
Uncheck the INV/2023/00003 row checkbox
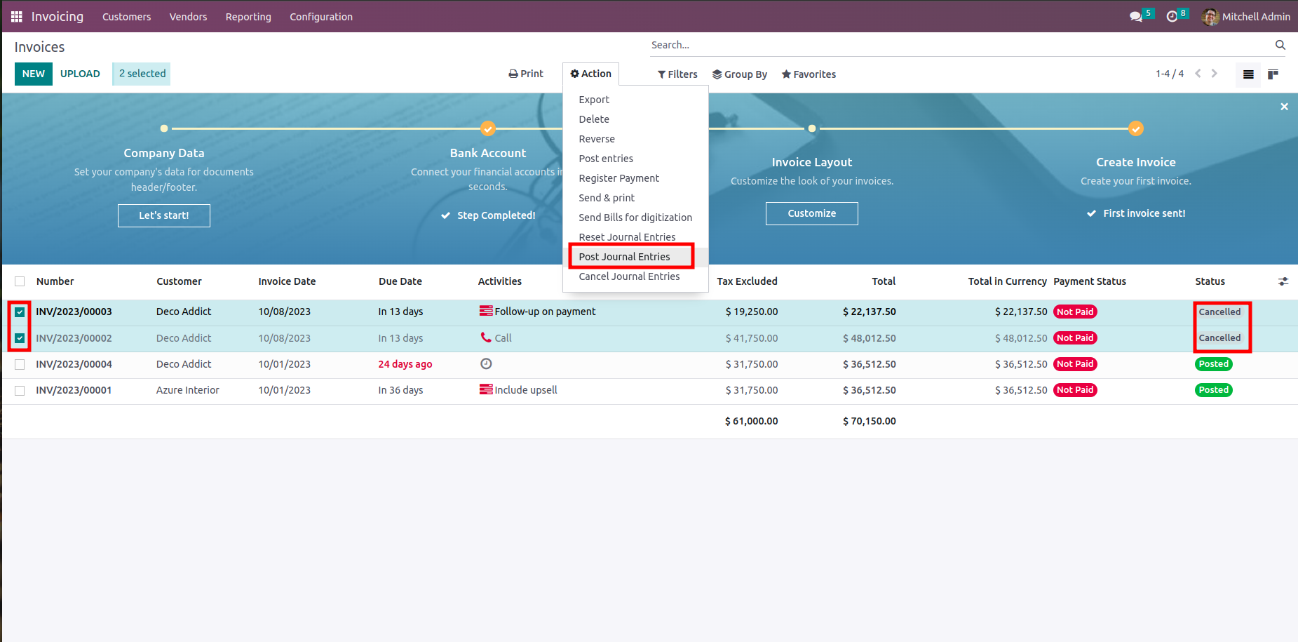[20, 312]
